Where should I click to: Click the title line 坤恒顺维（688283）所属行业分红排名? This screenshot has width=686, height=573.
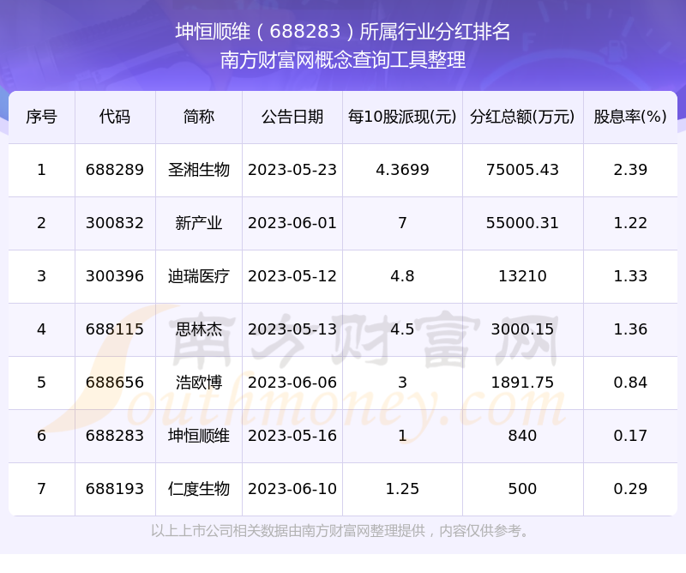click(342, 32)
